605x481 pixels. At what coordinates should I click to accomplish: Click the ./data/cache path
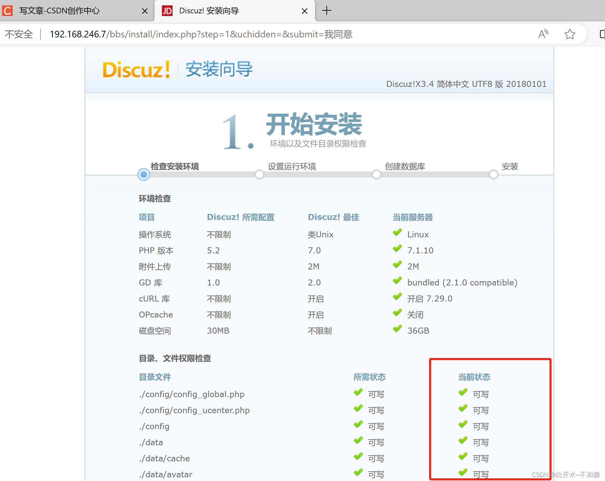pyautogui.click(x=164, y=459)
